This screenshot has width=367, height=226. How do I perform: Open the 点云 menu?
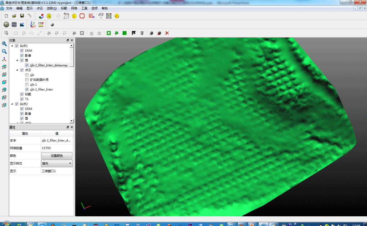pyautogui.click(x=40, y=8)
